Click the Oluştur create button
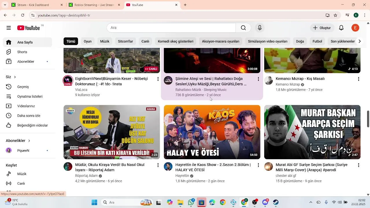The image size is (370, 208). pyautogui.click(x=322, y=28)
